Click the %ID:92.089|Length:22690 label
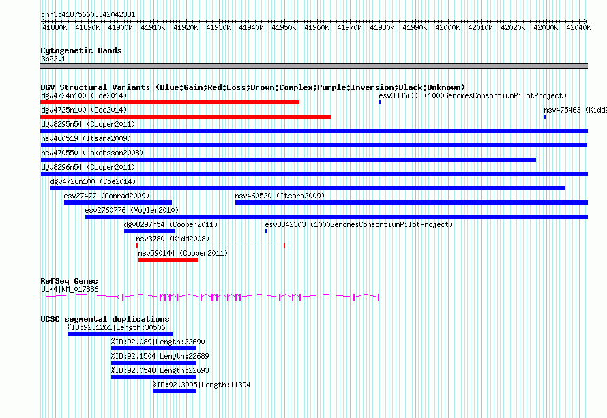 click(158, 342)
